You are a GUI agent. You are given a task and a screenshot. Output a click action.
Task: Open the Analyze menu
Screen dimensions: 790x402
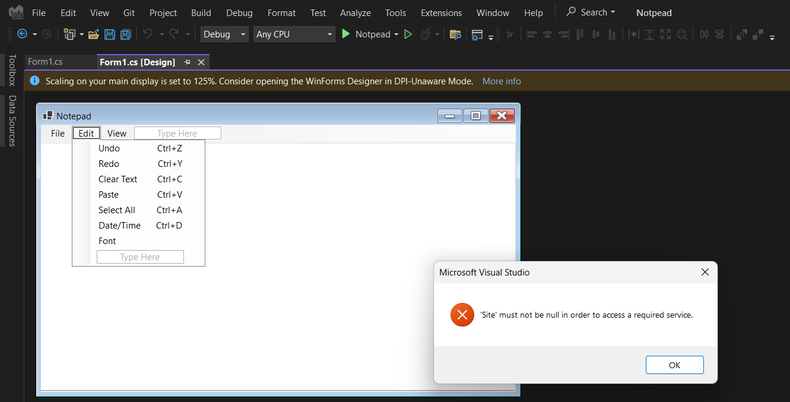(356, 12)
